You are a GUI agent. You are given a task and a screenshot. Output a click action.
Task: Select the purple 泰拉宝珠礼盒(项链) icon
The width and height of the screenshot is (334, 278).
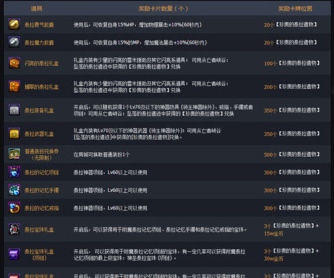[x=14, y=254]
